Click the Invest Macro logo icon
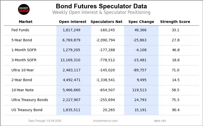This screenshot has height=126, width=203. (x=24, y=10)
